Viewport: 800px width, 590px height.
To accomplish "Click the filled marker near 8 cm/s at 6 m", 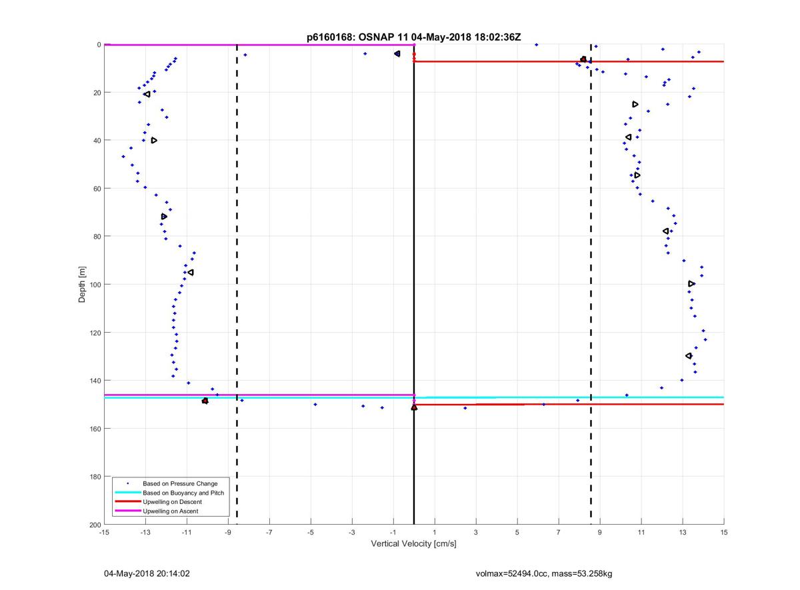I will coord(583,59).
